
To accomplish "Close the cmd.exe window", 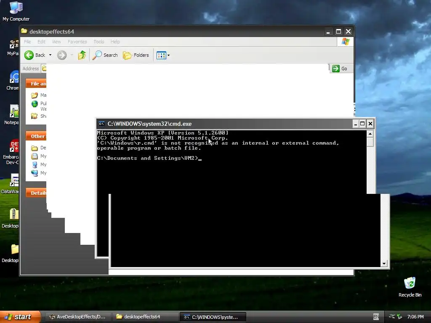I will [x=370, y=124].
